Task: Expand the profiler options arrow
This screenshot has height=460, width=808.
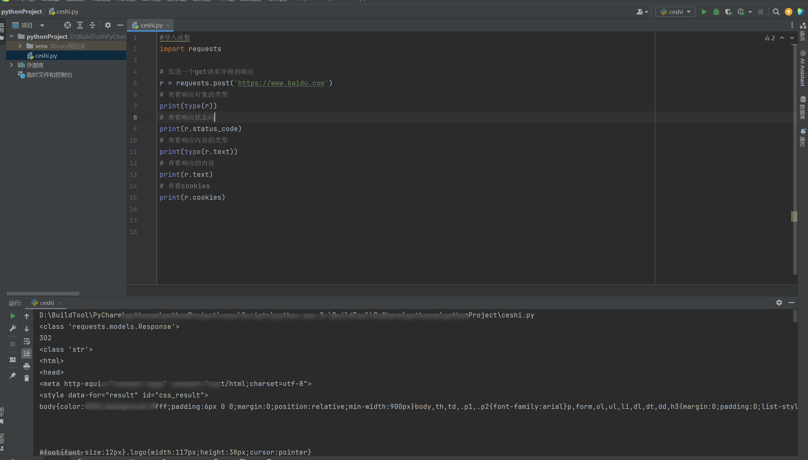Action: [750, 12]
